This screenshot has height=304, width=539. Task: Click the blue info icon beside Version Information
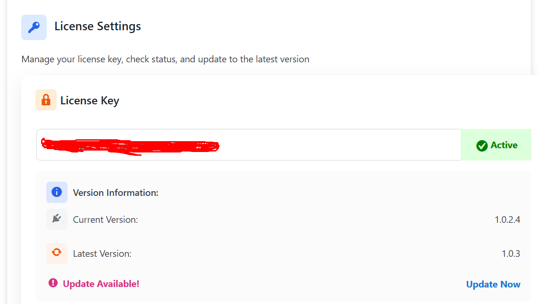click(57, 192)
